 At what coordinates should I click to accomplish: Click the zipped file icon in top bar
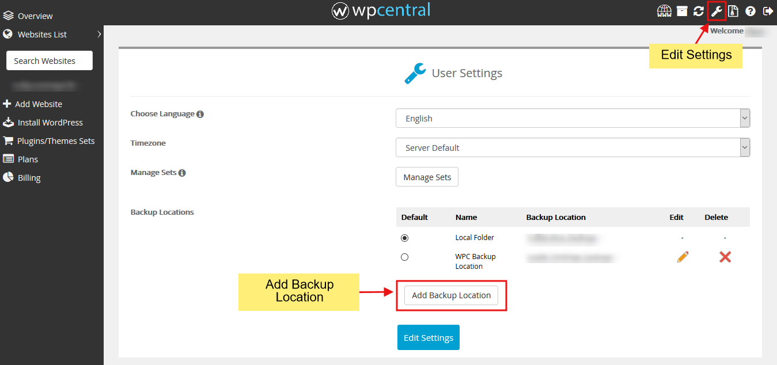pos(733,11)
